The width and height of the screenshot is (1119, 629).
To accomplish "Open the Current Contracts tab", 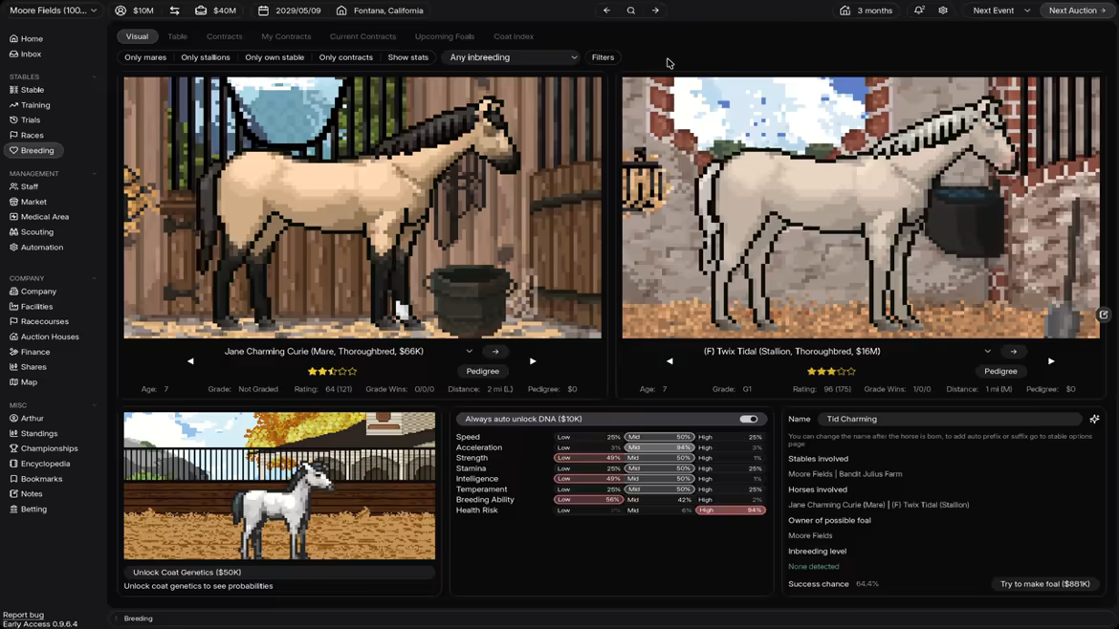I will point(362,36).
